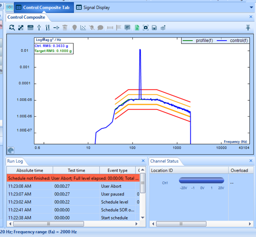The width and height of the screenshot is (256, 237).
Task: Click the green note icon in toolbar
Action: [128, 27]
